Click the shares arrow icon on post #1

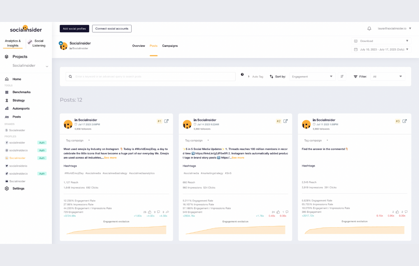click(x=167, y=212)
